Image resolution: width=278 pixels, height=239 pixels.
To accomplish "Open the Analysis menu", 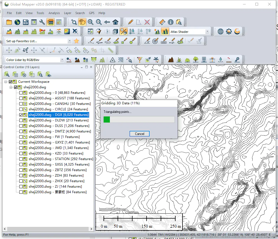I will [54, 13].
